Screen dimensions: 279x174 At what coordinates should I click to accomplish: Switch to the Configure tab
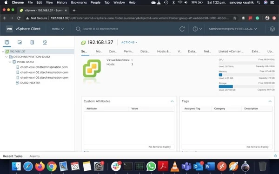pyautogui.click(x=113, y=52)
